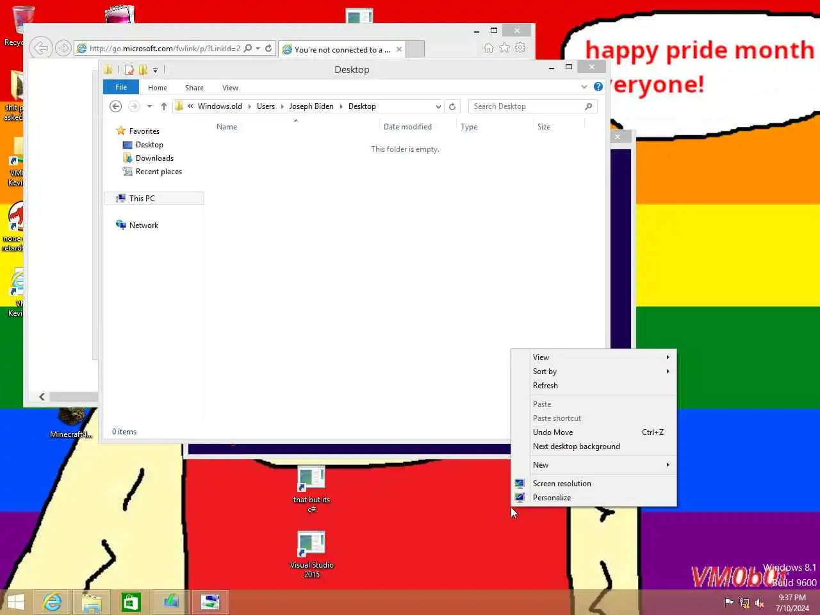Click the network tray icon
Screen dimensions: 820x615
tap(744, 602)
